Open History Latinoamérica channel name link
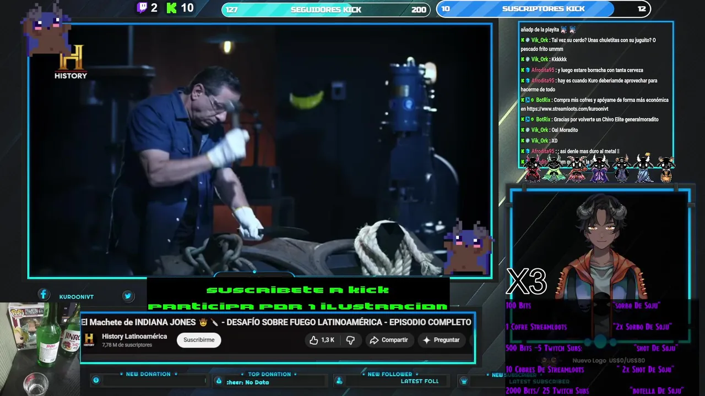Screen dimensions: 705x396 pos(134,336)
